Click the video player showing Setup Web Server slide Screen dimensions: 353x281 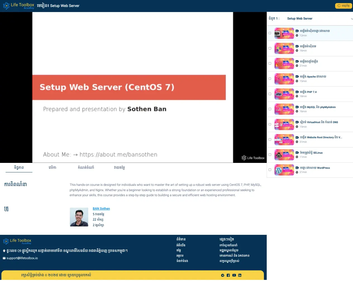(133, 87)
